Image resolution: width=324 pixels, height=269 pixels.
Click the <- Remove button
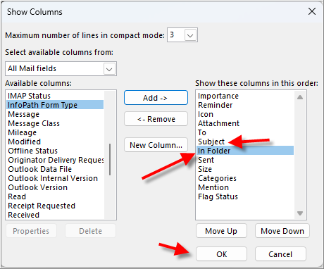pos(156,119)
